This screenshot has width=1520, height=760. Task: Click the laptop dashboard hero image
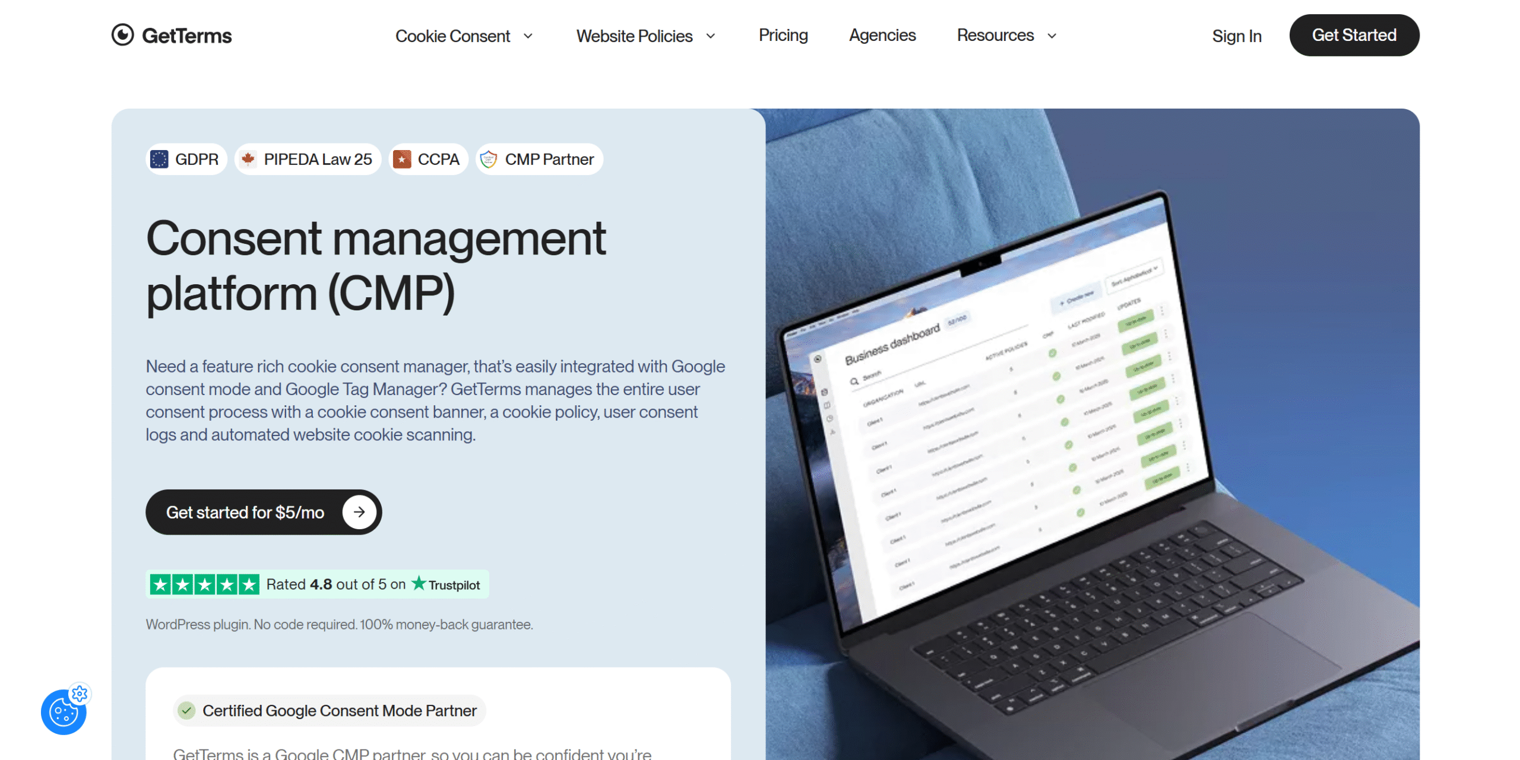[1092, 434]
